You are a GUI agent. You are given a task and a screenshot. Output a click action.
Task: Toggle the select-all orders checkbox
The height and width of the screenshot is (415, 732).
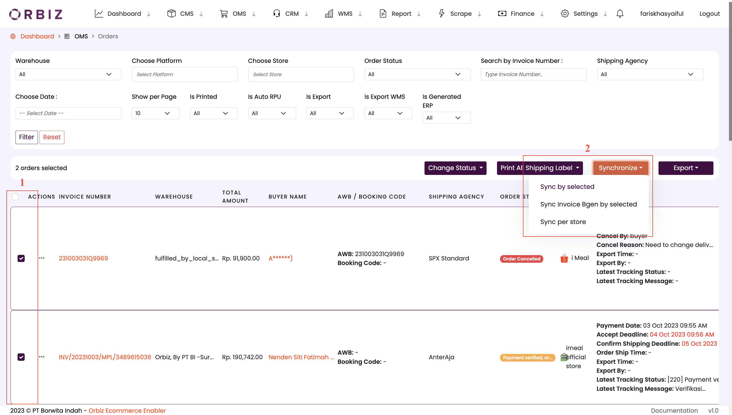coord(15,197)
